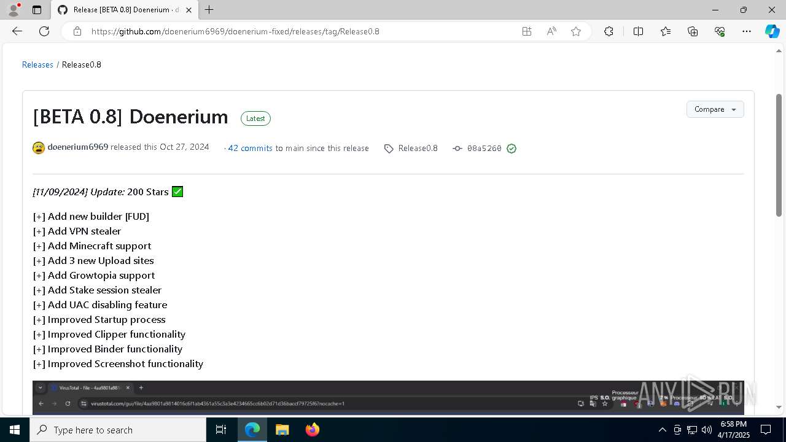Open Browser essentials icon
The image size is (786, 442).
pos(720,31)
